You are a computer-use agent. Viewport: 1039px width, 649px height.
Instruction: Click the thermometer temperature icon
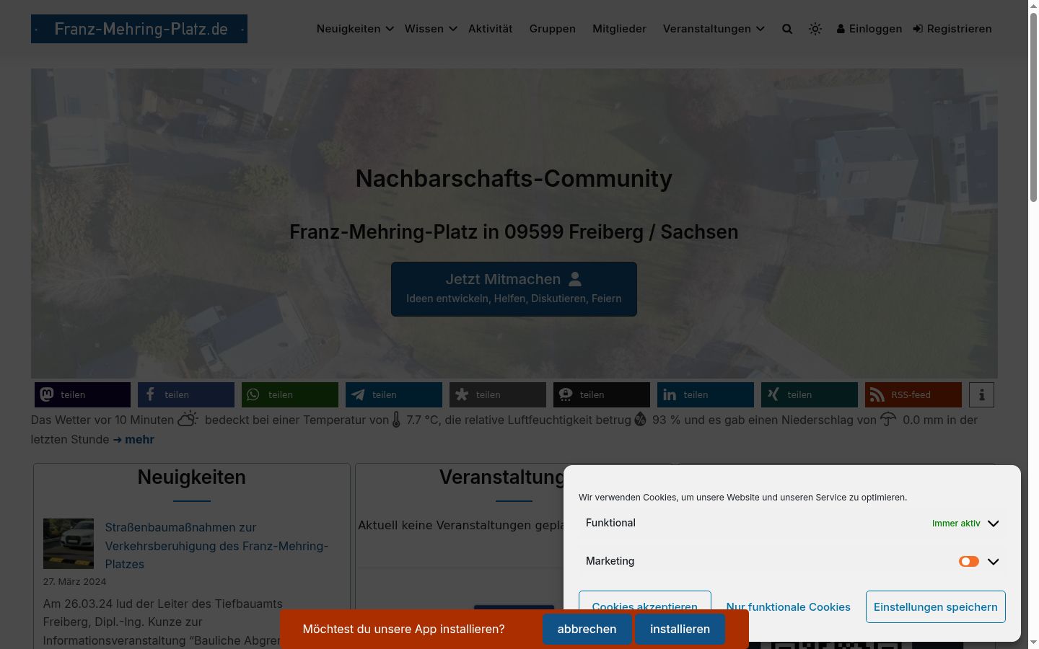(x=396, y=420)
